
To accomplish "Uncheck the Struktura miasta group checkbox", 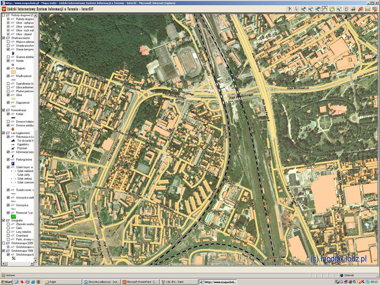I will pos(4,38).
